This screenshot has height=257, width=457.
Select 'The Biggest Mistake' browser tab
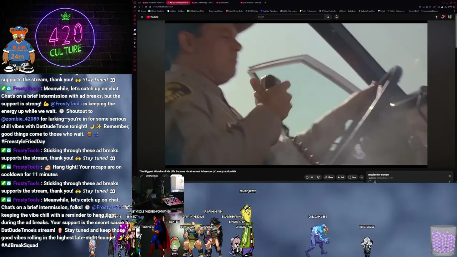[179, 2]
